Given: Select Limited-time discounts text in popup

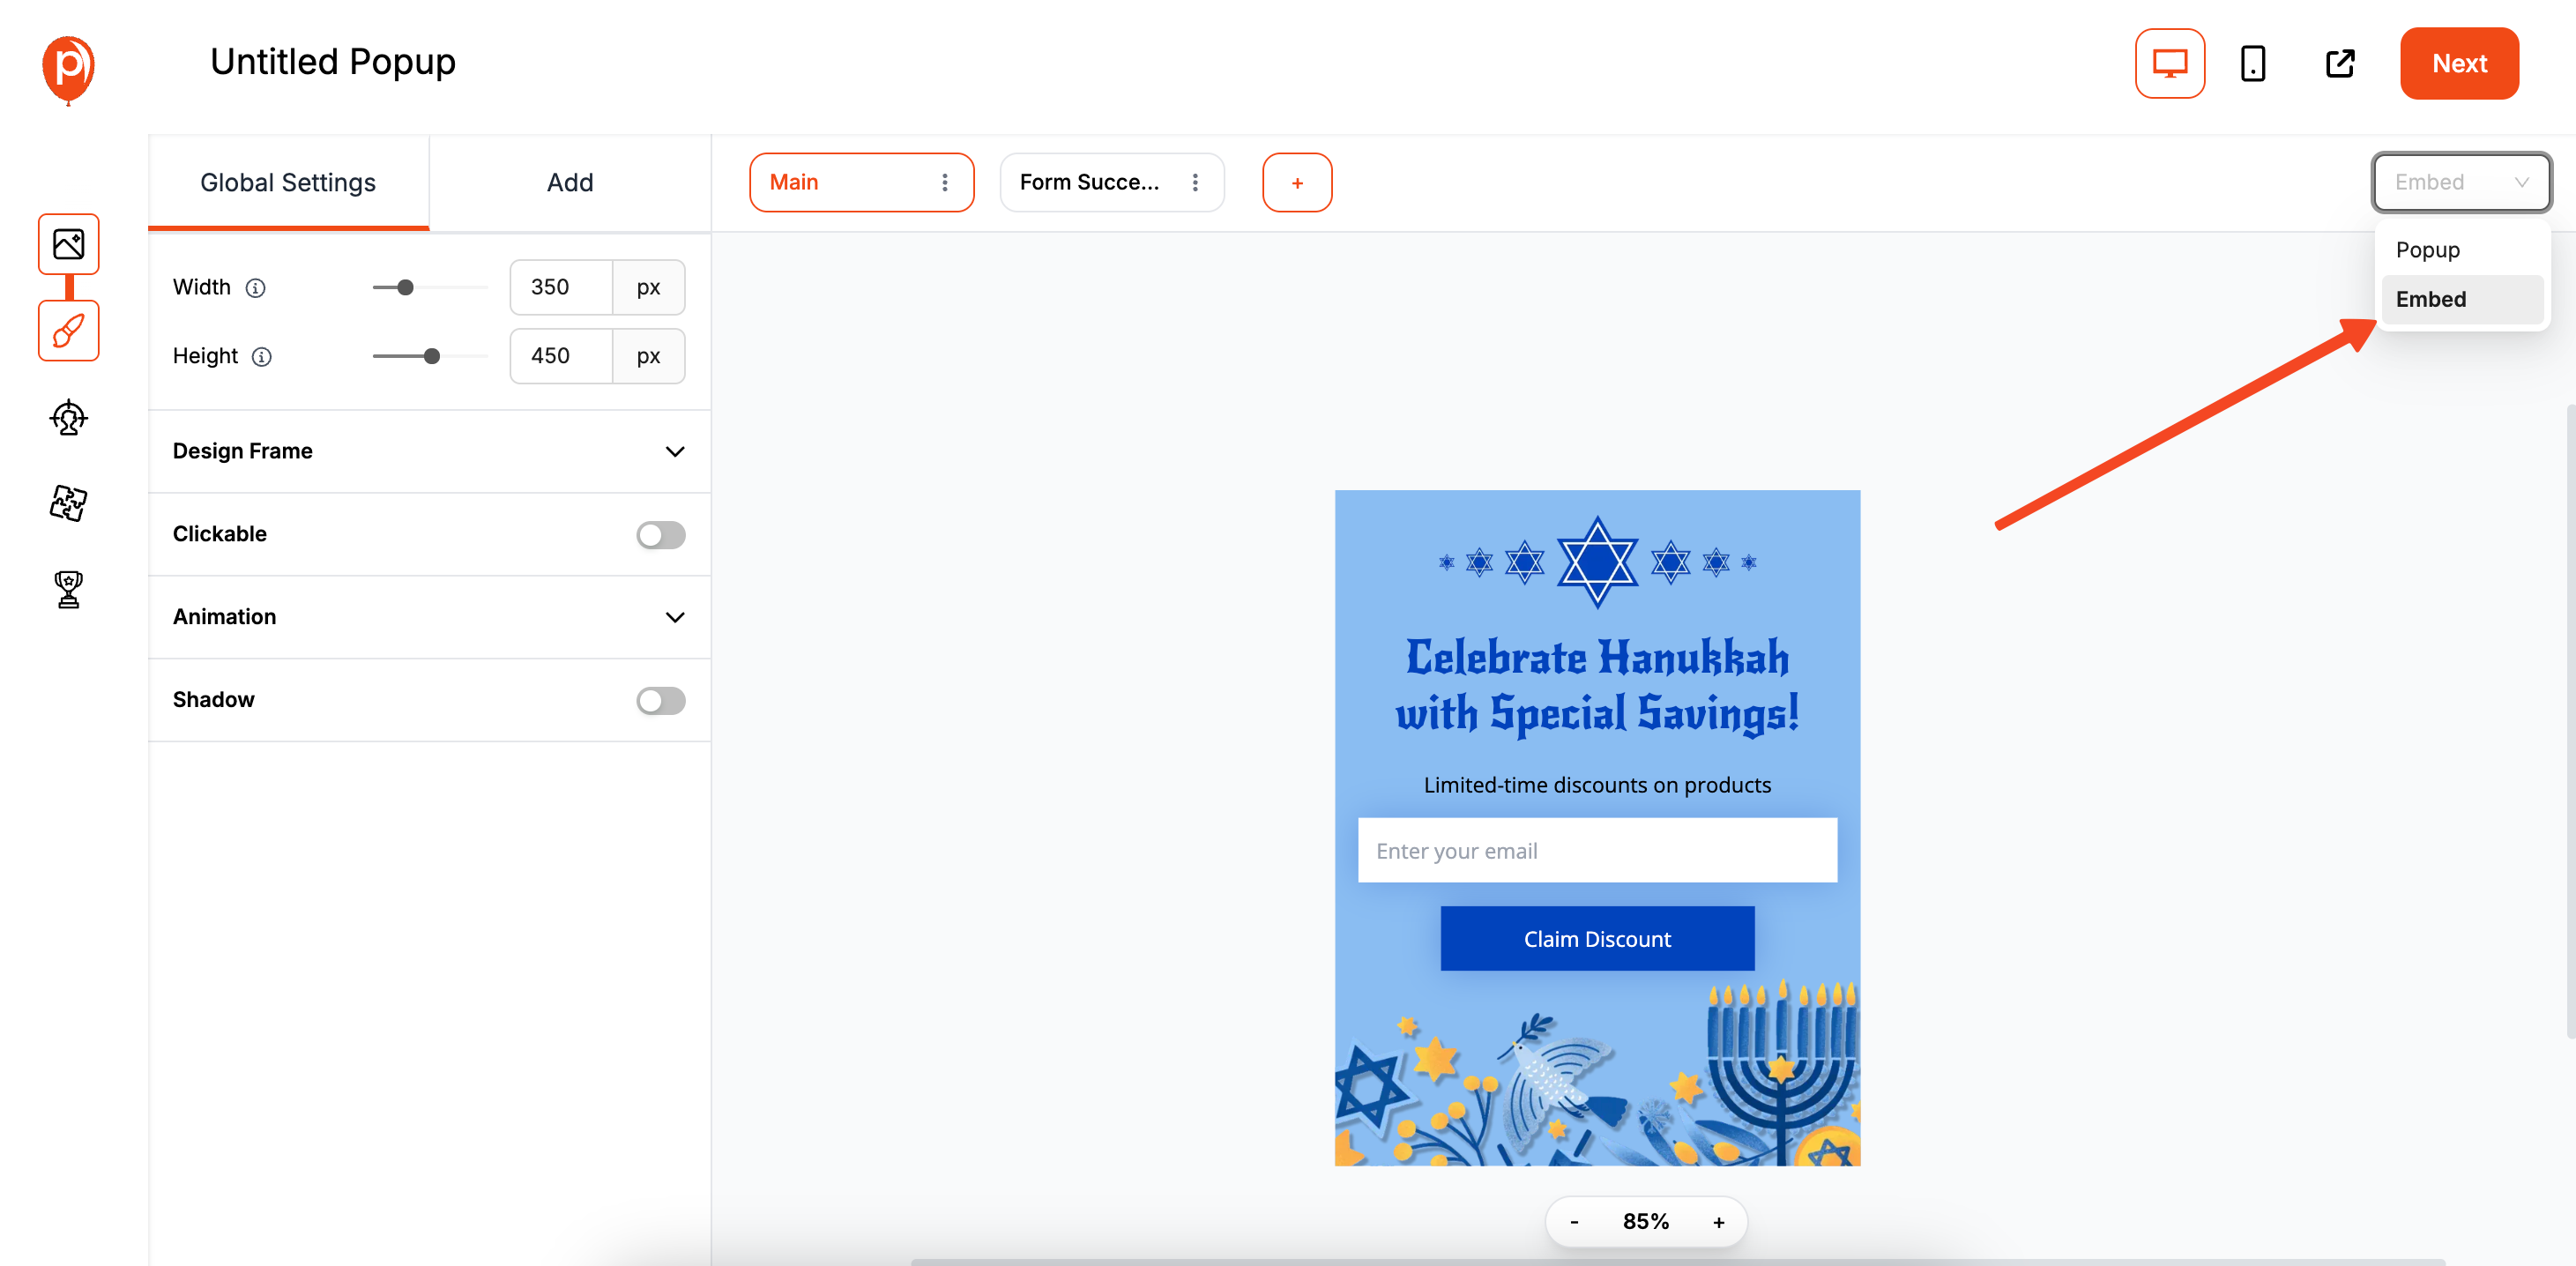Looking at the screenshot, I should [1596, 785].
